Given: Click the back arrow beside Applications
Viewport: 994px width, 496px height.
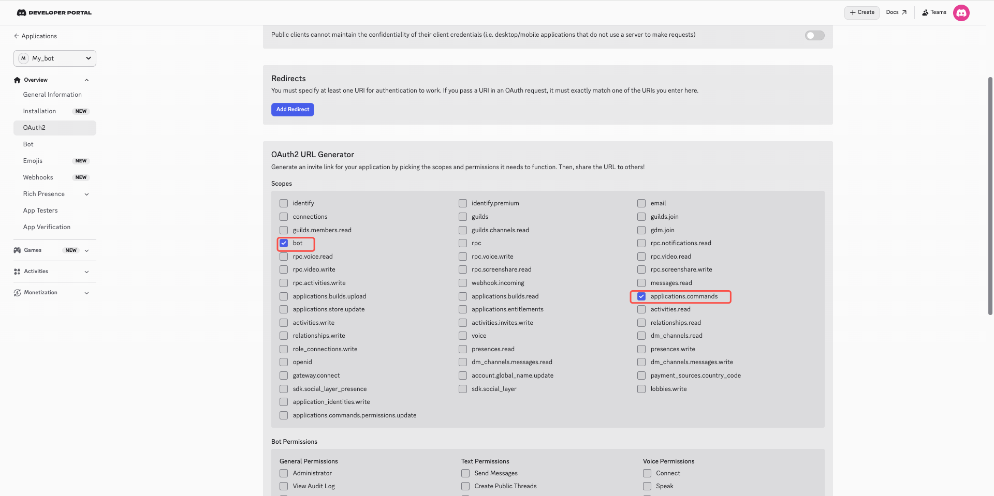Looking at the screenshot, I should (x=17, y=36).
